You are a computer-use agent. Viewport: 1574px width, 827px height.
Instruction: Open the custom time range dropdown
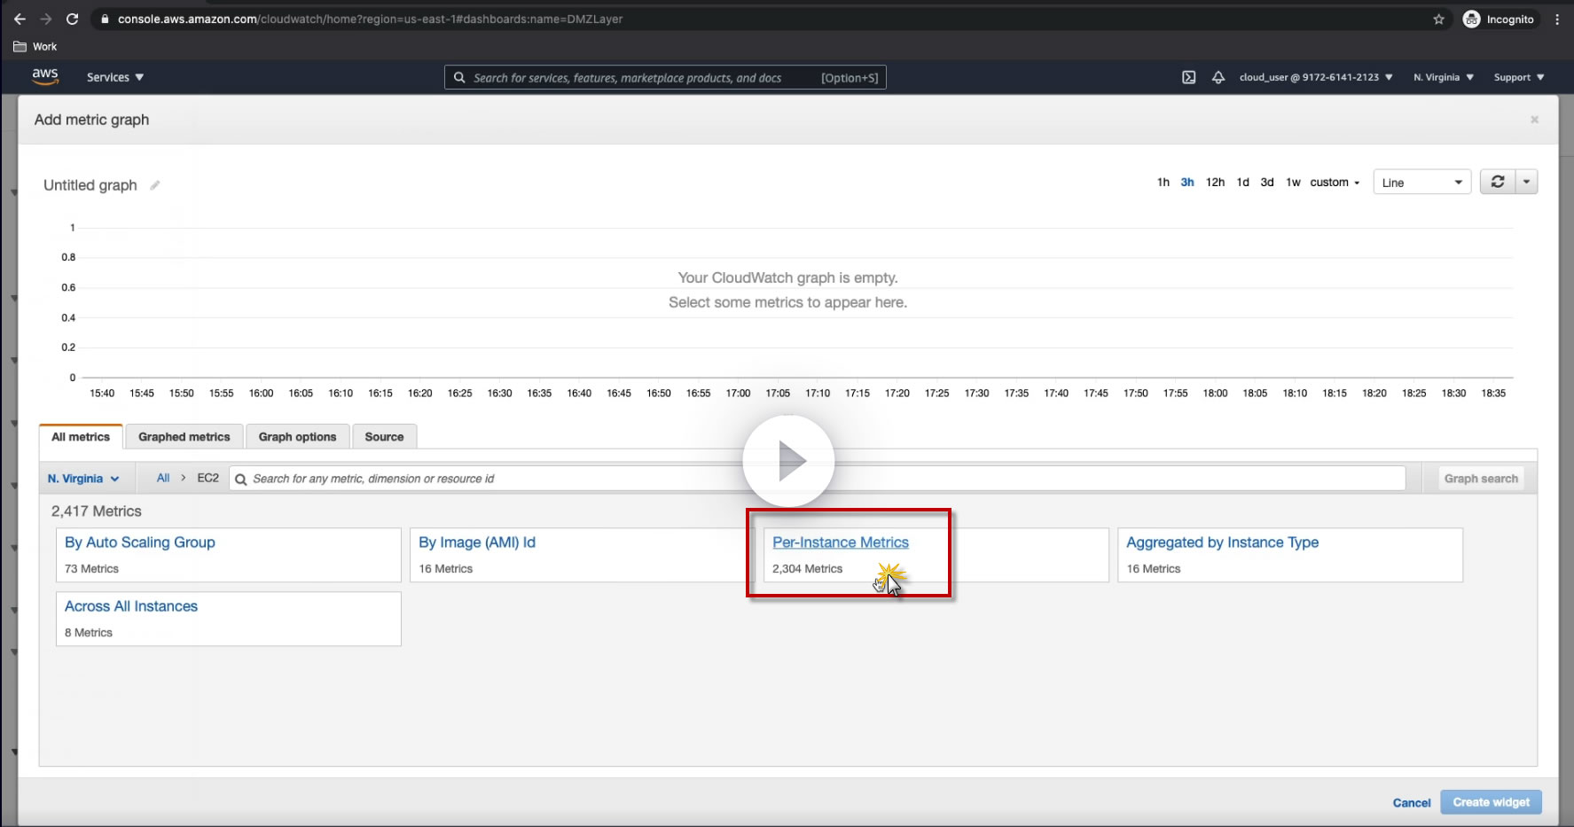point(1335,183)
